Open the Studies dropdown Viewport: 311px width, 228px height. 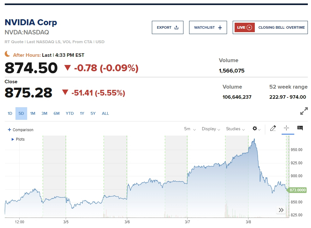pyautogui.click(x=235, y=129)
